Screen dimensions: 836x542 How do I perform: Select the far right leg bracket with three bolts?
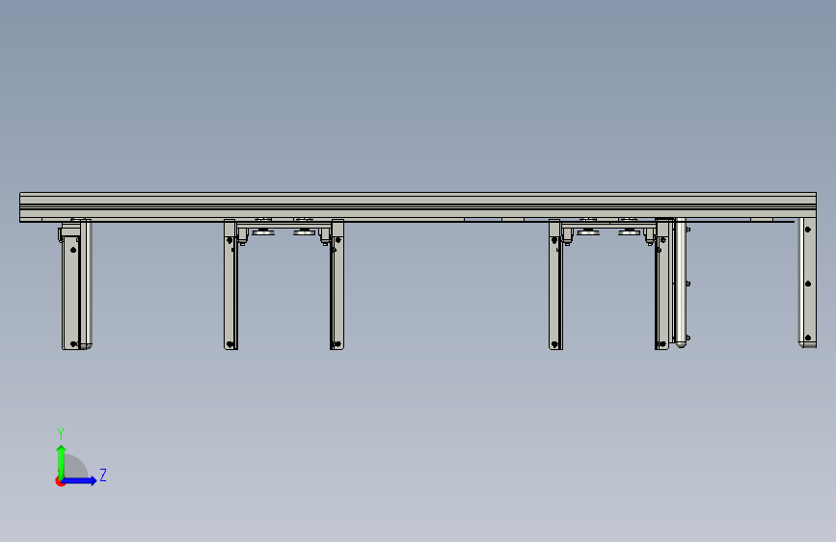[x=807, y=283]
